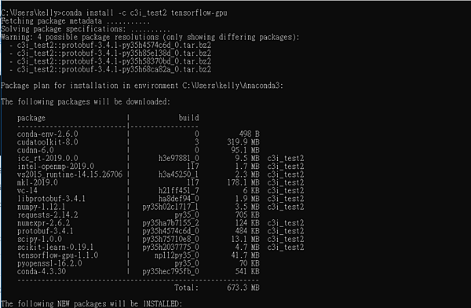Select the mkl-2019.0 package line
The image size is (471, 308).
tap(160, 182)
